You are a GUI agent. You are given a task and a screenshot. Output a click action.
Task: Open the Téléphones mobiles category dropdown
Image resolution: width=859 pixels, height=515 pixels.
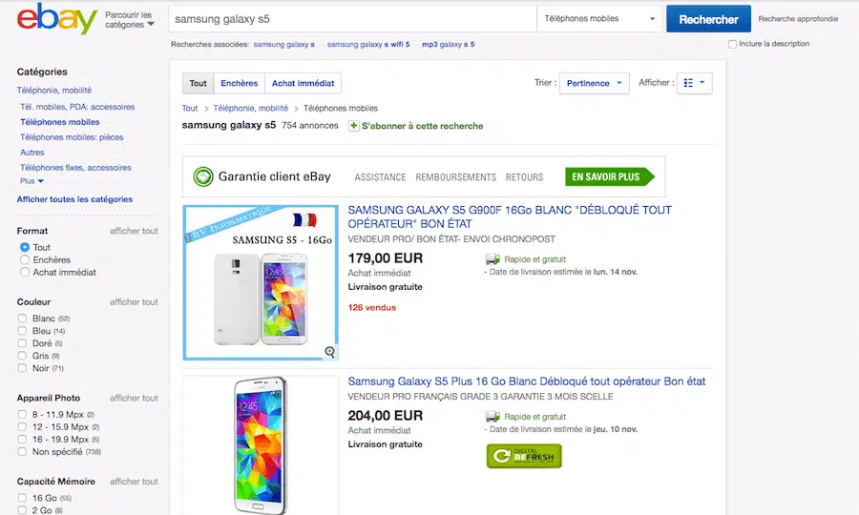pyautogui.click(x=600, y=19)
